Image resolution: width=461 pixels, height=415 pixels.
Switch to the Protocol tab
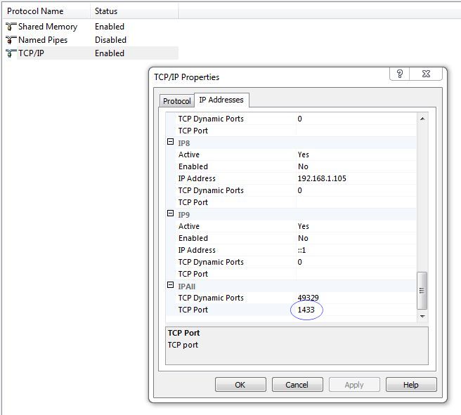(176, 101)
